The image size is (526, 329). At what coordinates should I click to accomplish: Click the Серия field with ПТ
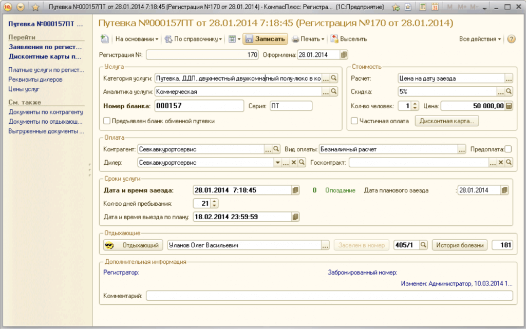coord(291,106)
